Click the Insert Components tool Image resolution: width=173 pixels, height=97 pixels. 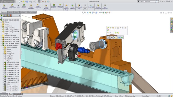tap(12, 6)
